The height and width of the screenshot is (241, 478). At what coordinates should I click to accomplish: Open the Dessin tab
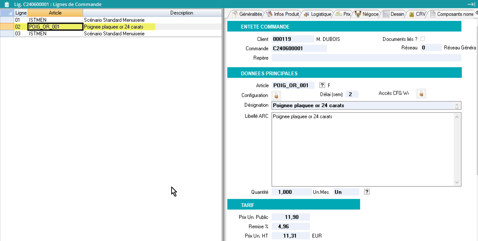394,14
